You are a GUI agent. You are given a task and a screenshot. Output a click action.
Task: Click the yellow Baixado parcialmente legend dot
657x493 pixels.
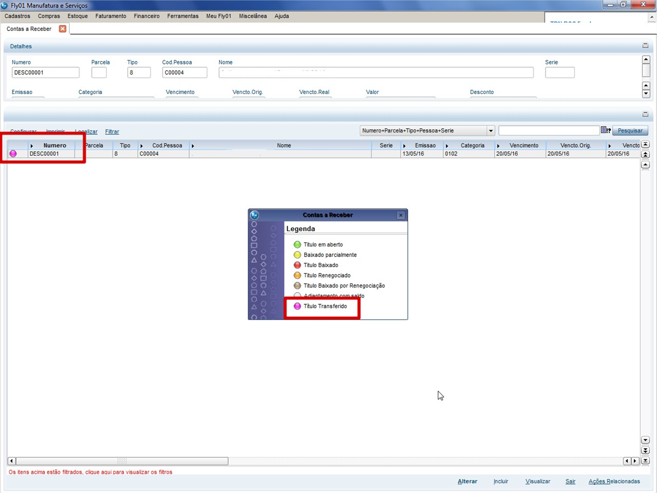click(x=297, y=255)
